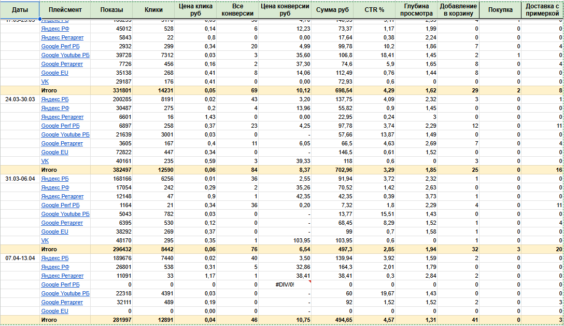Open Яндекс РБ link for week 24.03-30.03

(54, 100)
